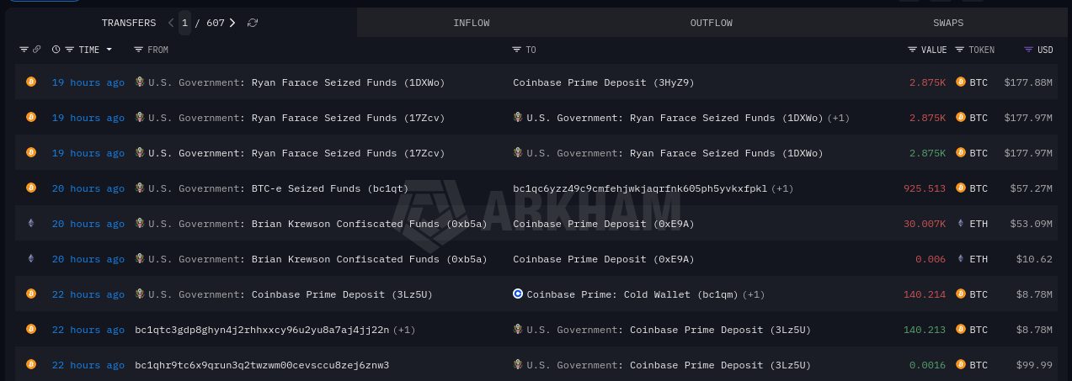Expand (+1) next to bc1qtc3gdp8ghyn4j2 sender

point(404,330)
